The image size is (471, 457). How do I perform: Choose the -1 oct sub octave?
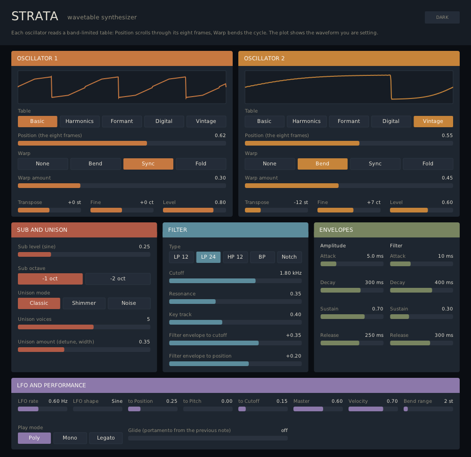coord(50,279)
